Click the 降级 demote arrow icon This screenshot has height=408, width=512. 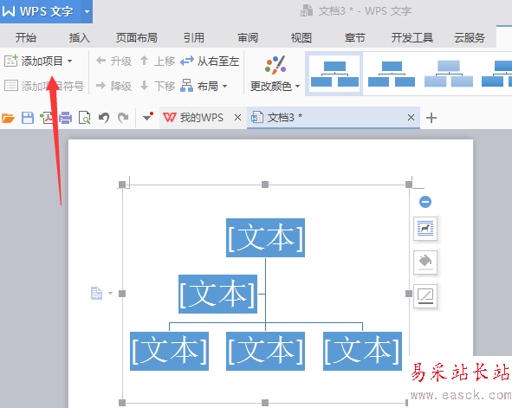[x=100, y=86]
